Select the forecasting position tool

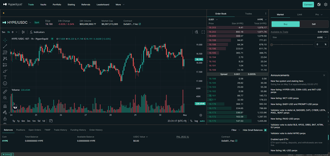tap(5, 65)
